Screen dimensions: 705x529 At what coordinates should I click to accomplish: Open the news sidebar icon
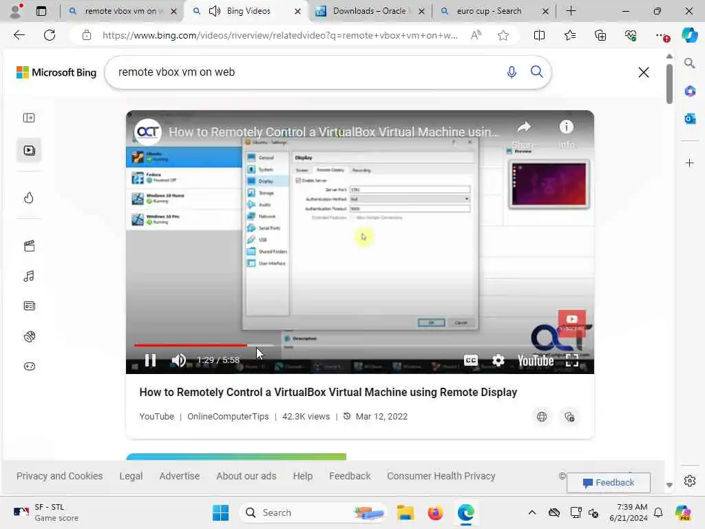[x=29, y=306]
